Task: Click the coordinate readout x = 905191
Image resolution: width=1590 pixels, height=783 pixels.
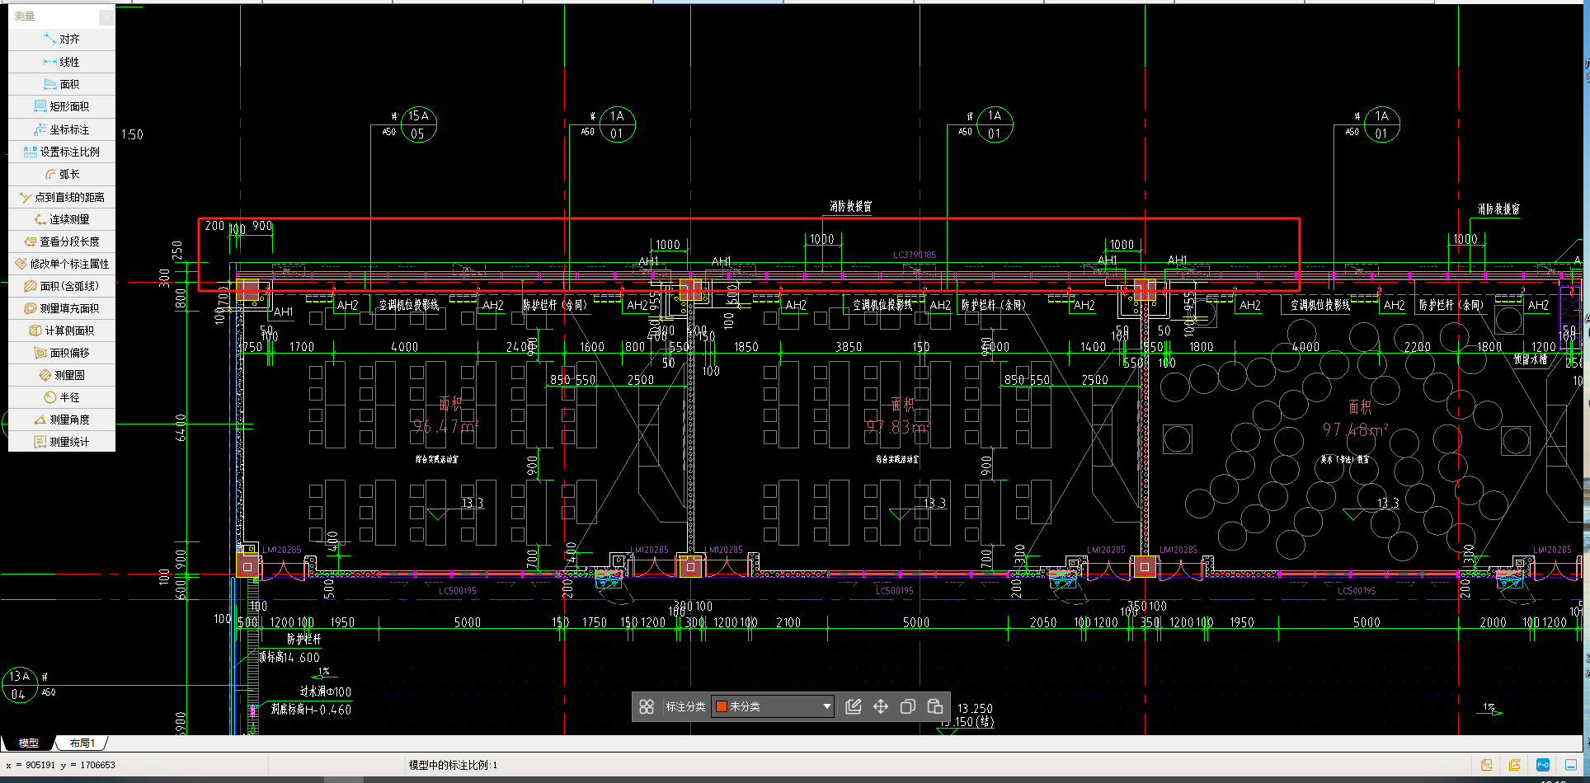Action: point(60,765)
